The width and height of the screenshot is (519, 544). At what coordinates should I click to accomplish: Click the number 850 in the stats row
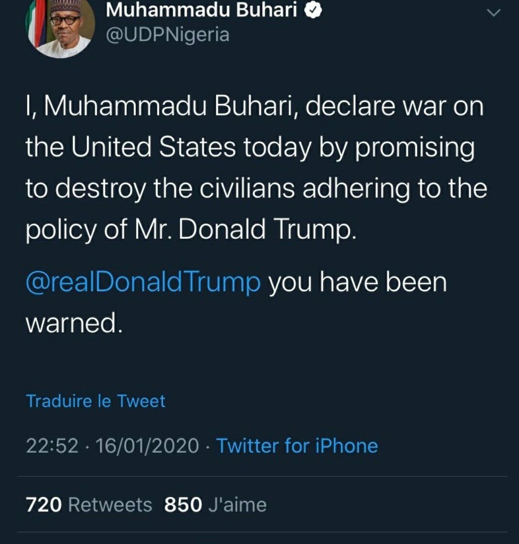point(183,505)
